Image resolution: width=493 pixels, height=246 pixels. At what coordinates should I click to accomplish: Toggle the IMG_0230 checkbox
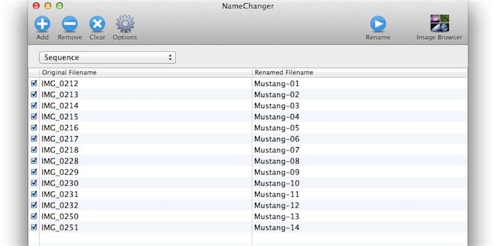pyautogui.click(x=34, y=183)
